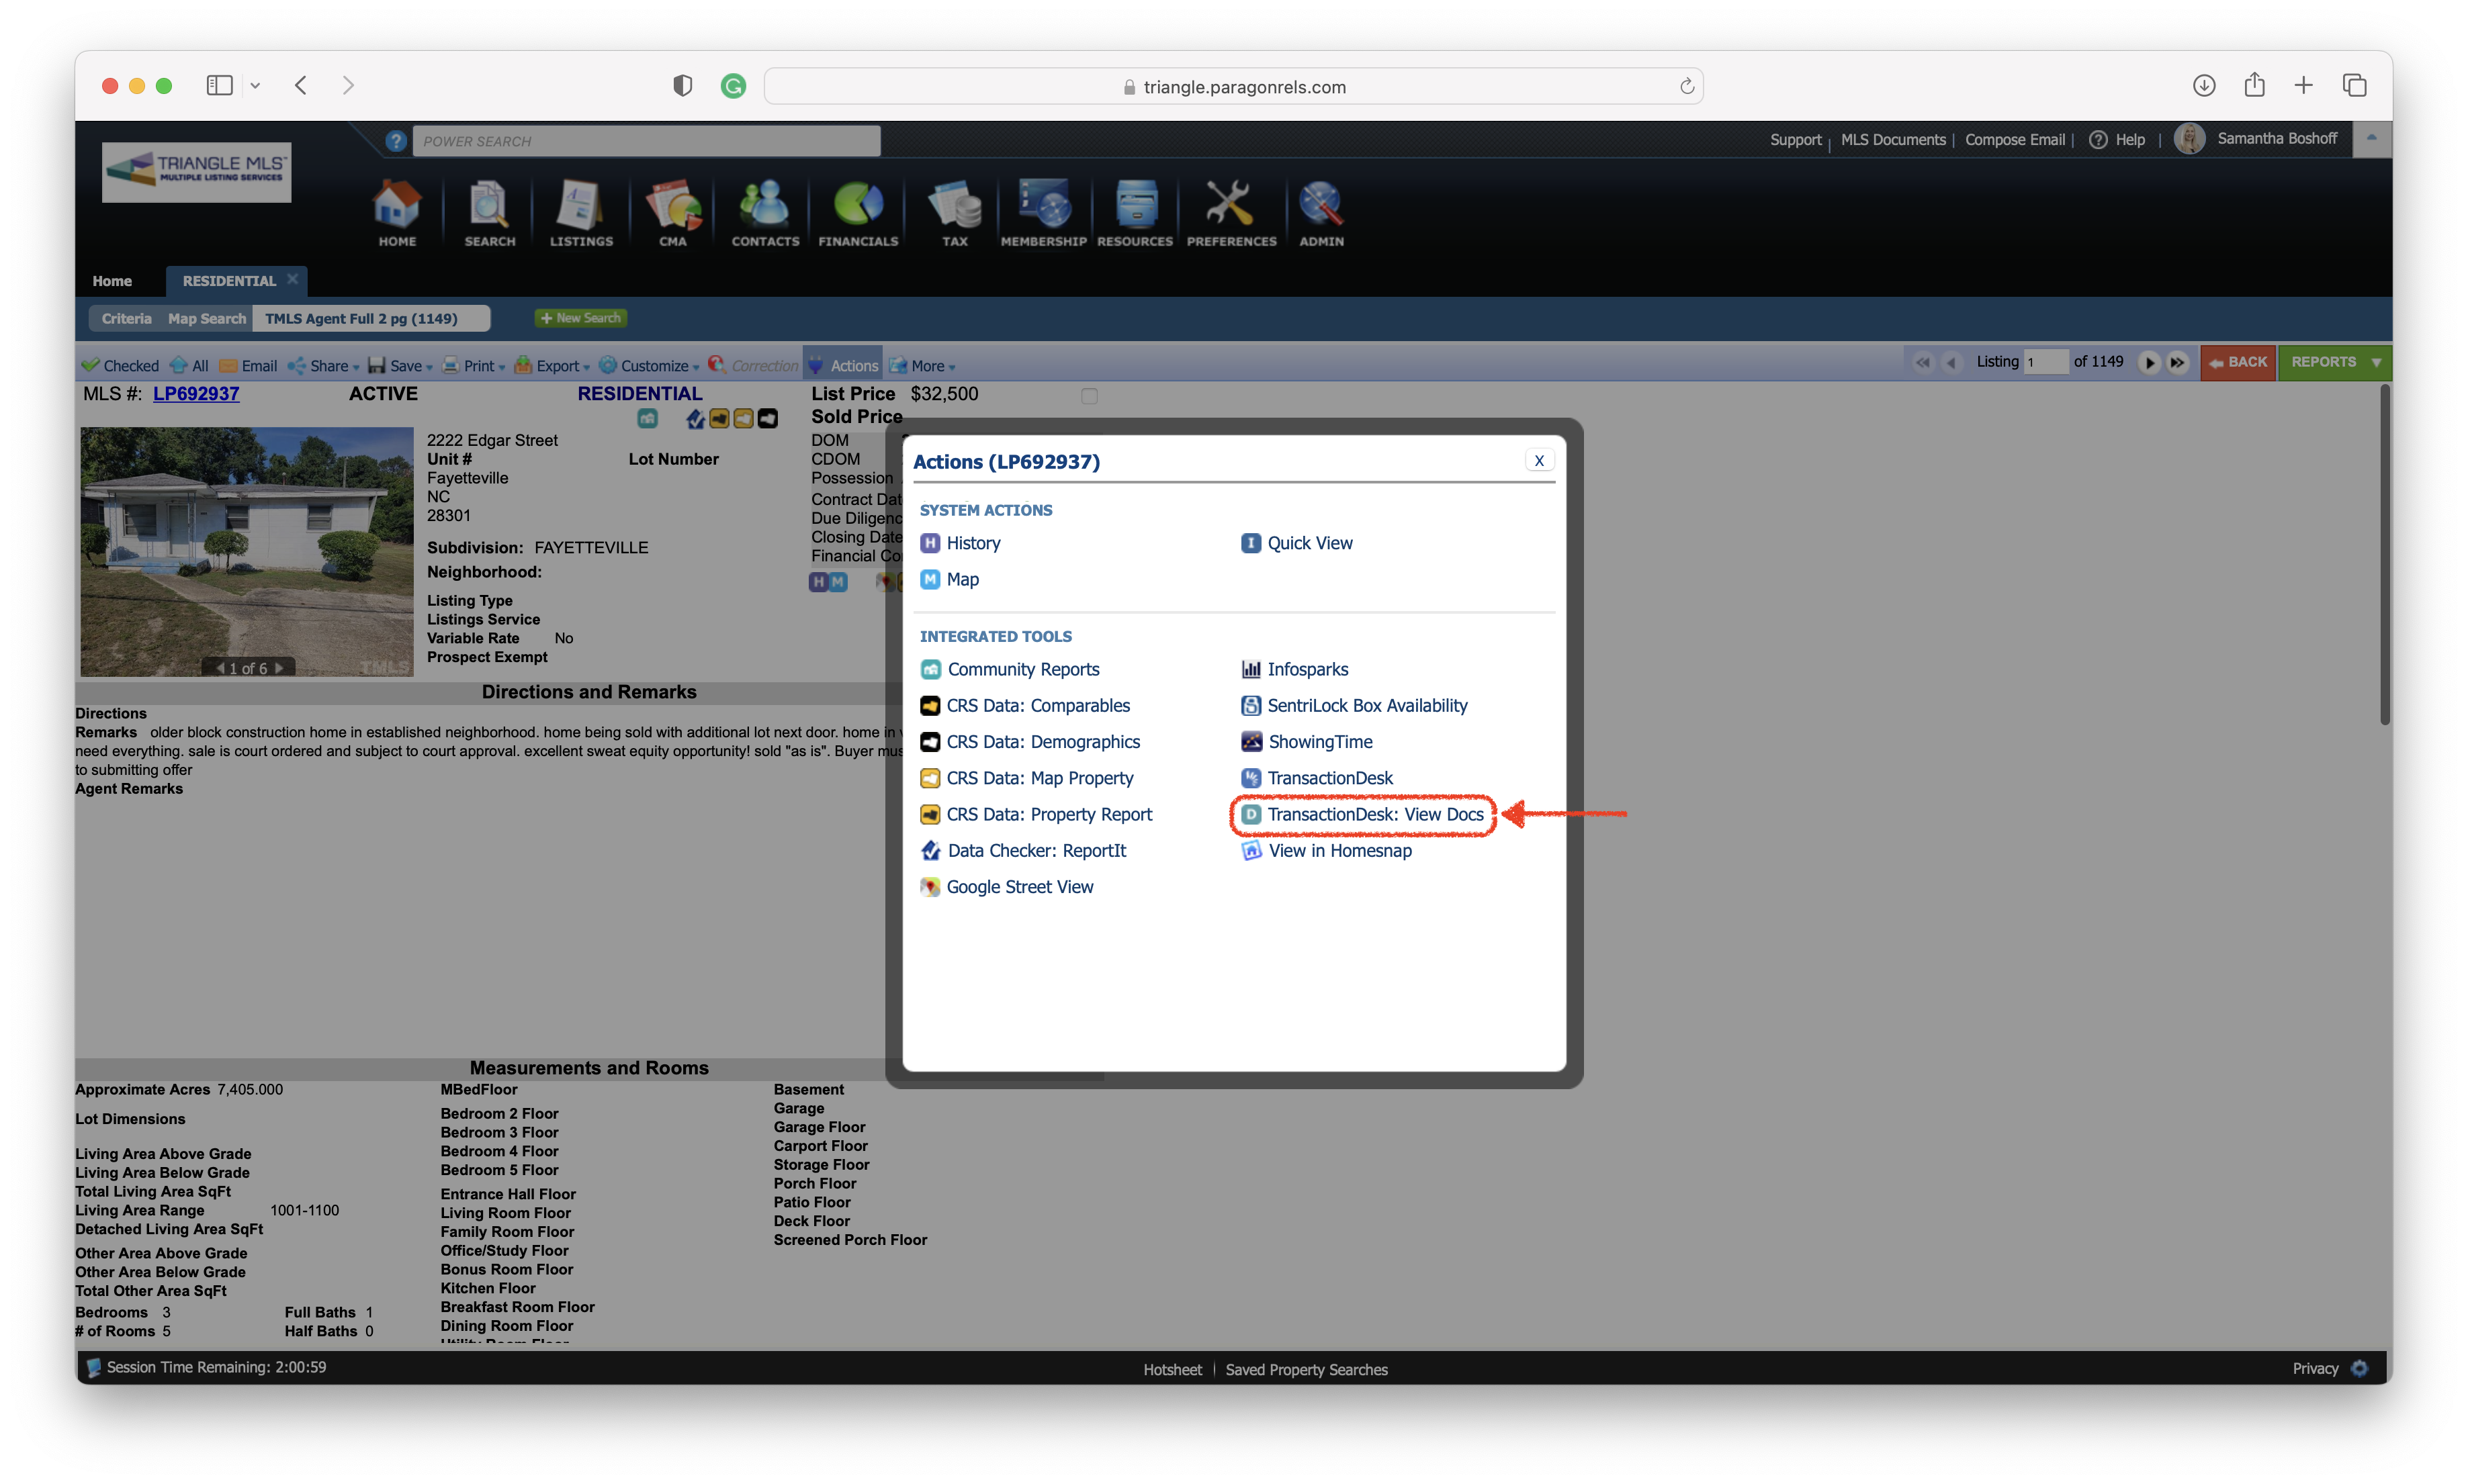Tick the checkbox beside List Price
2468x1484 pixels.
coord(1088,396)
